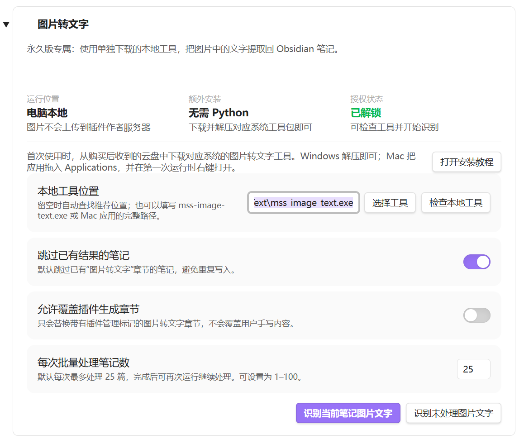
Task: Enable 允许覆盖插件生成章节 toggle
Action: point(477,315)
